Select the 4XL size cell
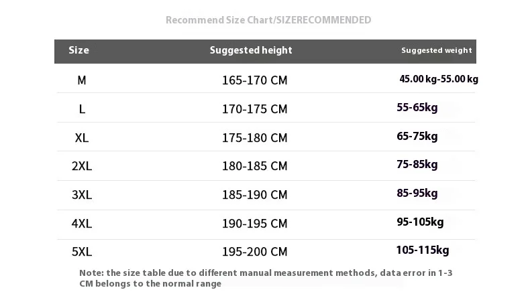The height and width of the screenshot is (300, 530). 82,224
